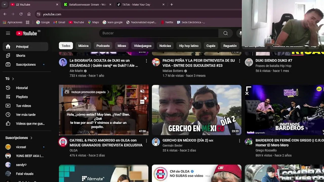The image size is (324, 182).
Task: Start voice search with microphone icon
Action: click(240, 33)
